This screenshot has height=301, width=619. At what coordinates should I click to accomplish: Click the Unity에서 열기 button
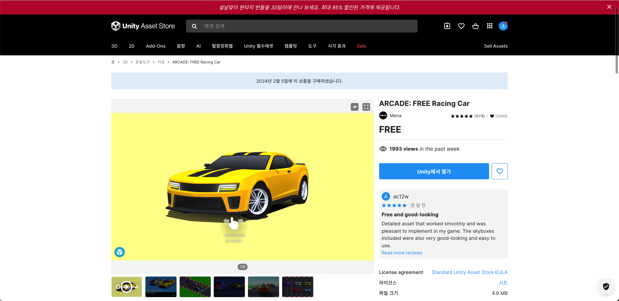(x=434, y=171)
